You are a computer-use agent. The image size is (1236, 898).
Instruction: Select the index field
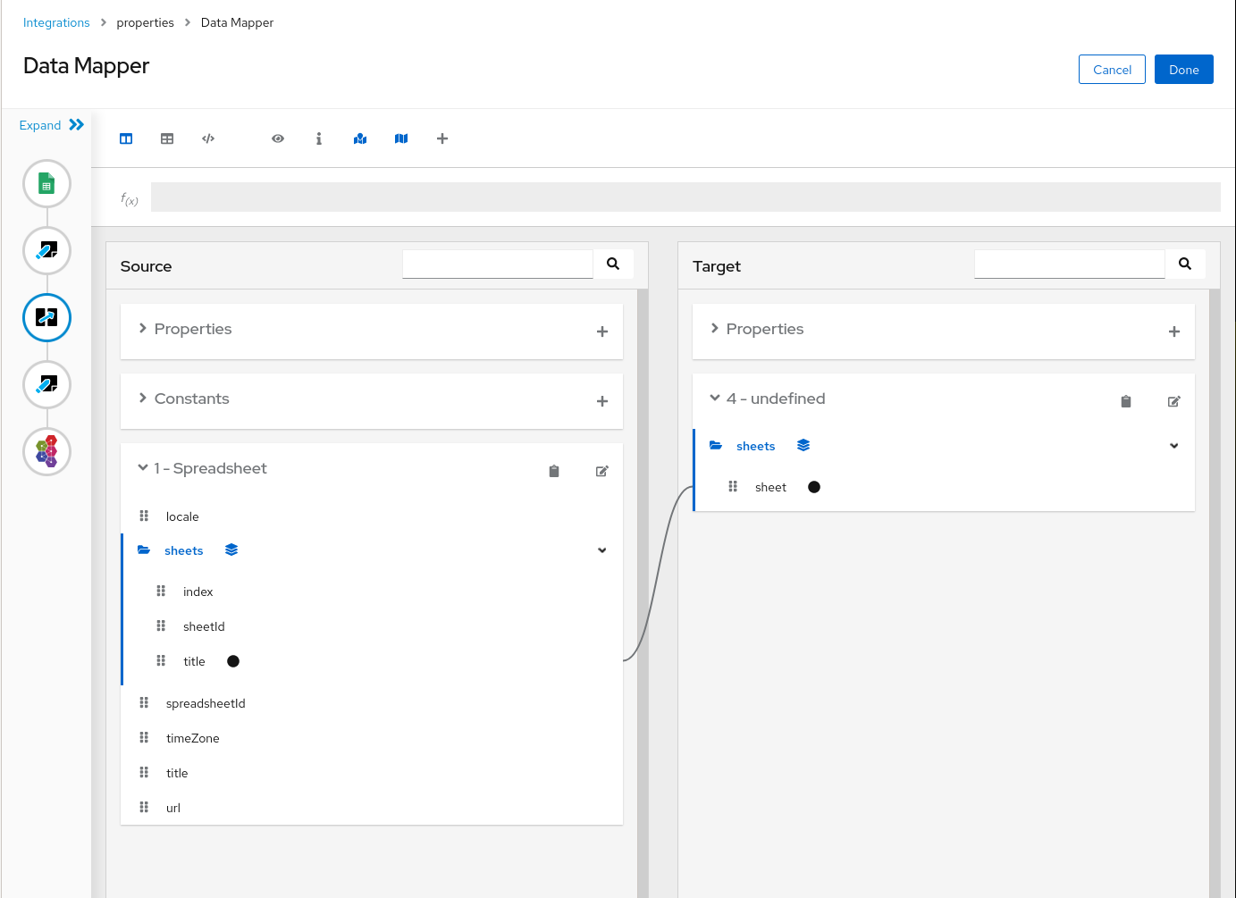(x=198, y=592)
